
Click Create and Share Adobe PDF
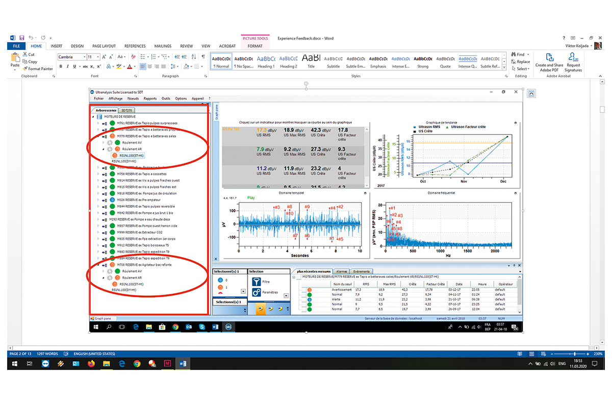click(x=549, y=62)
